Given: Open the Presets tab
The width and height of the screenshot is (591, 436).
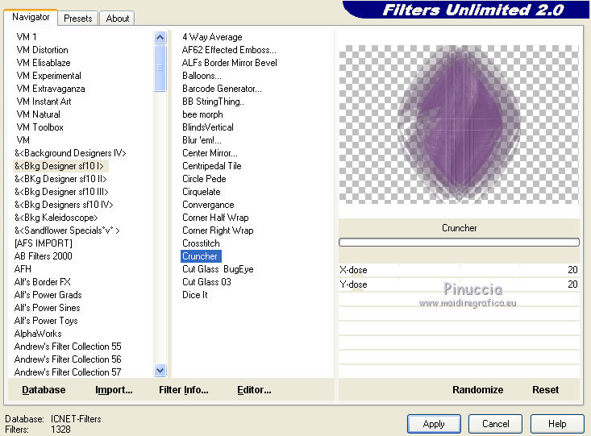Looking at the screenshot, I should tap(77, 19).
